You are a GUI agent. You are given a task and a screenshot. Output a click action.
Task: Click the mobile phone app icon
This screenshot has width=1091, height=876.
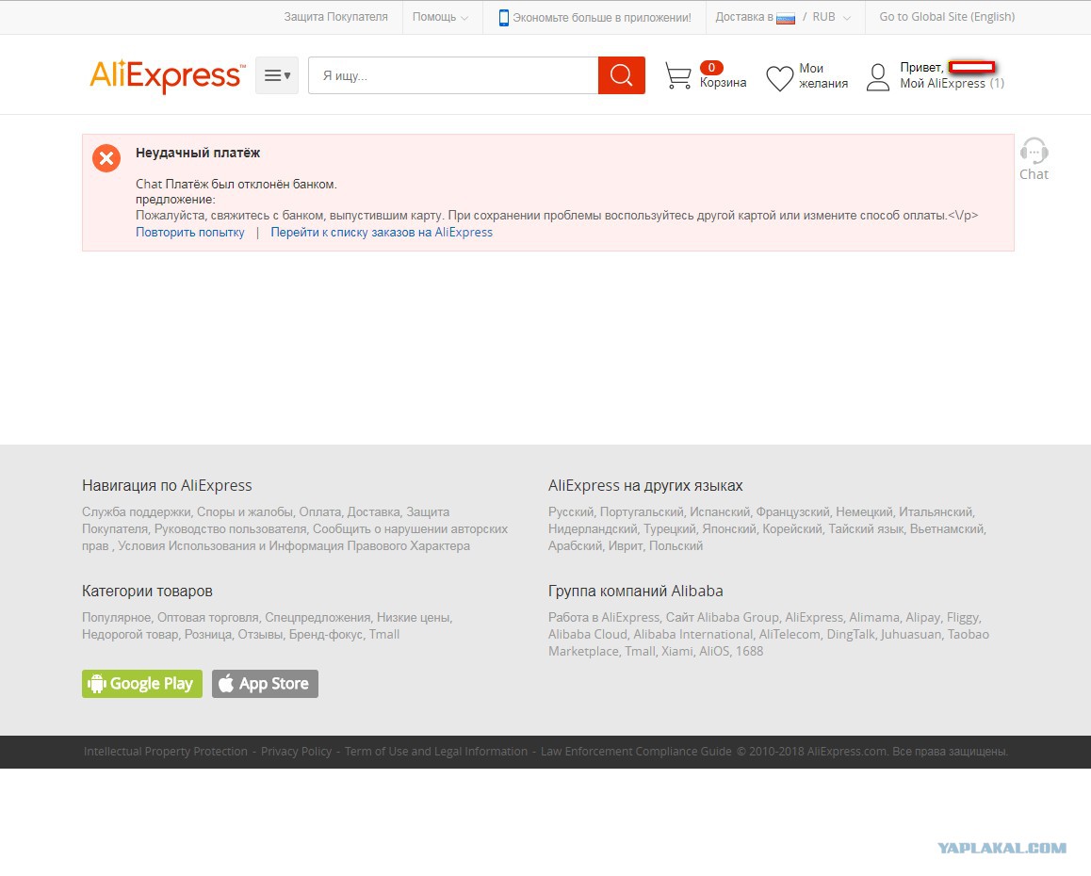pyautogui.click(x=504, y=17)
